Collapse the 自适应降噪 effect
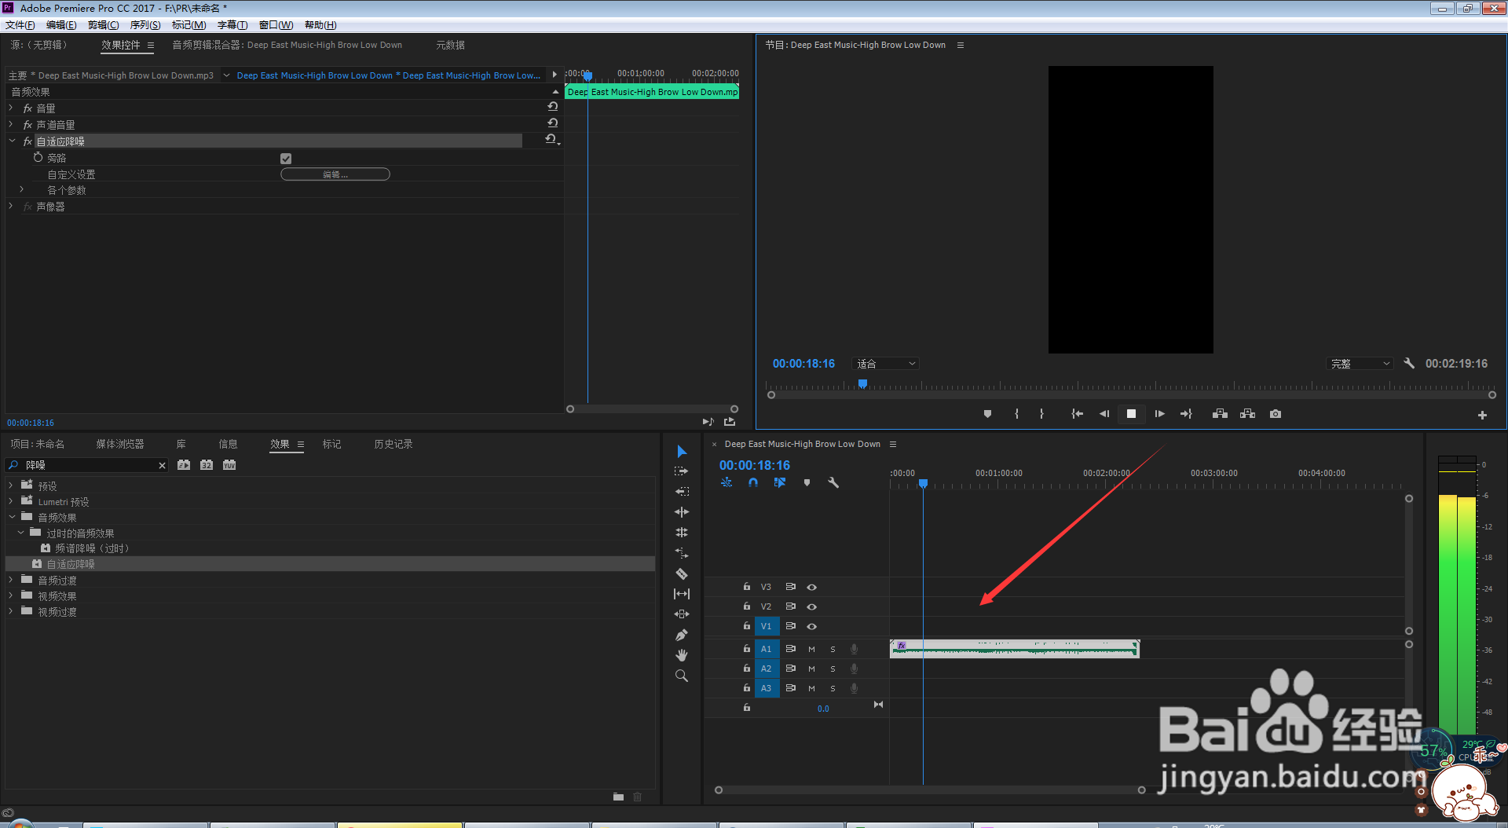Screen dimensions: 1508x828 pos(12,141)
